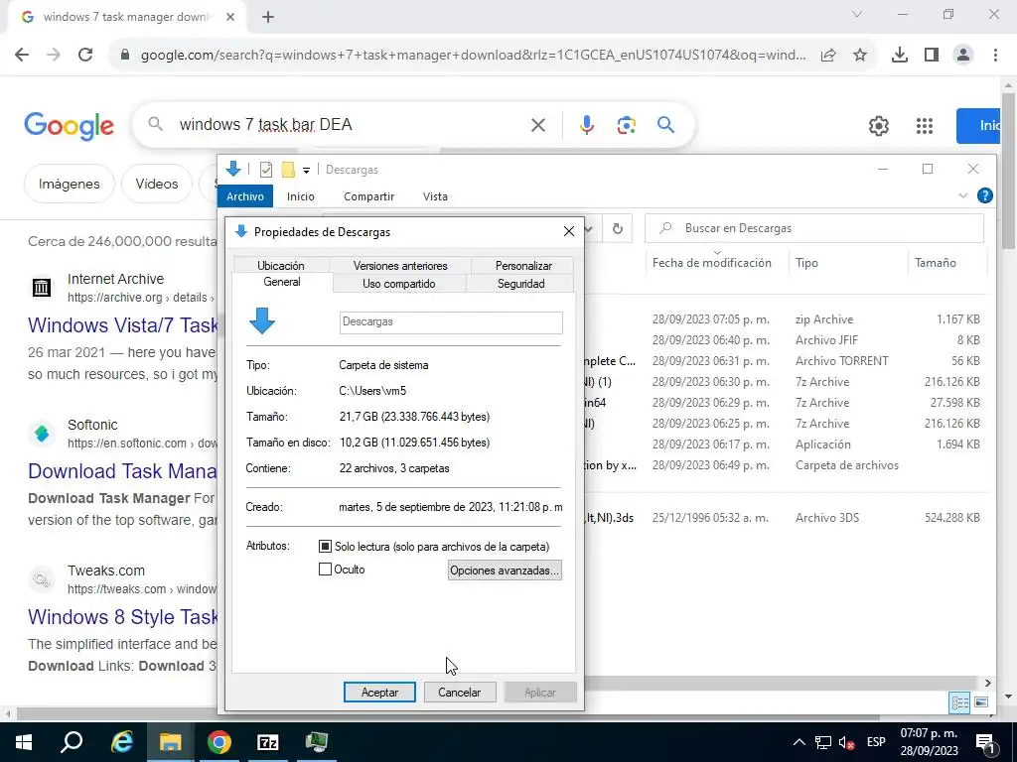Switch to Inicio ribbon tab
Viewport: 1017px width, 762px height.
301,196
